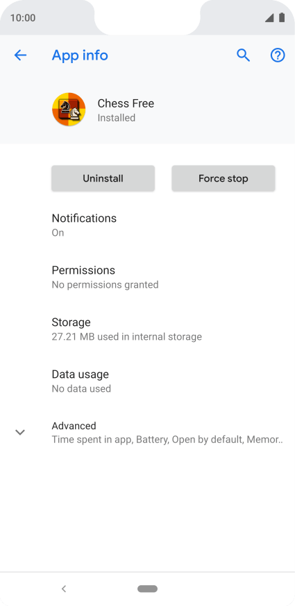295x606 pixels.
Task: Tap the battery icon in status bar
Action: [x=282, y=17]
